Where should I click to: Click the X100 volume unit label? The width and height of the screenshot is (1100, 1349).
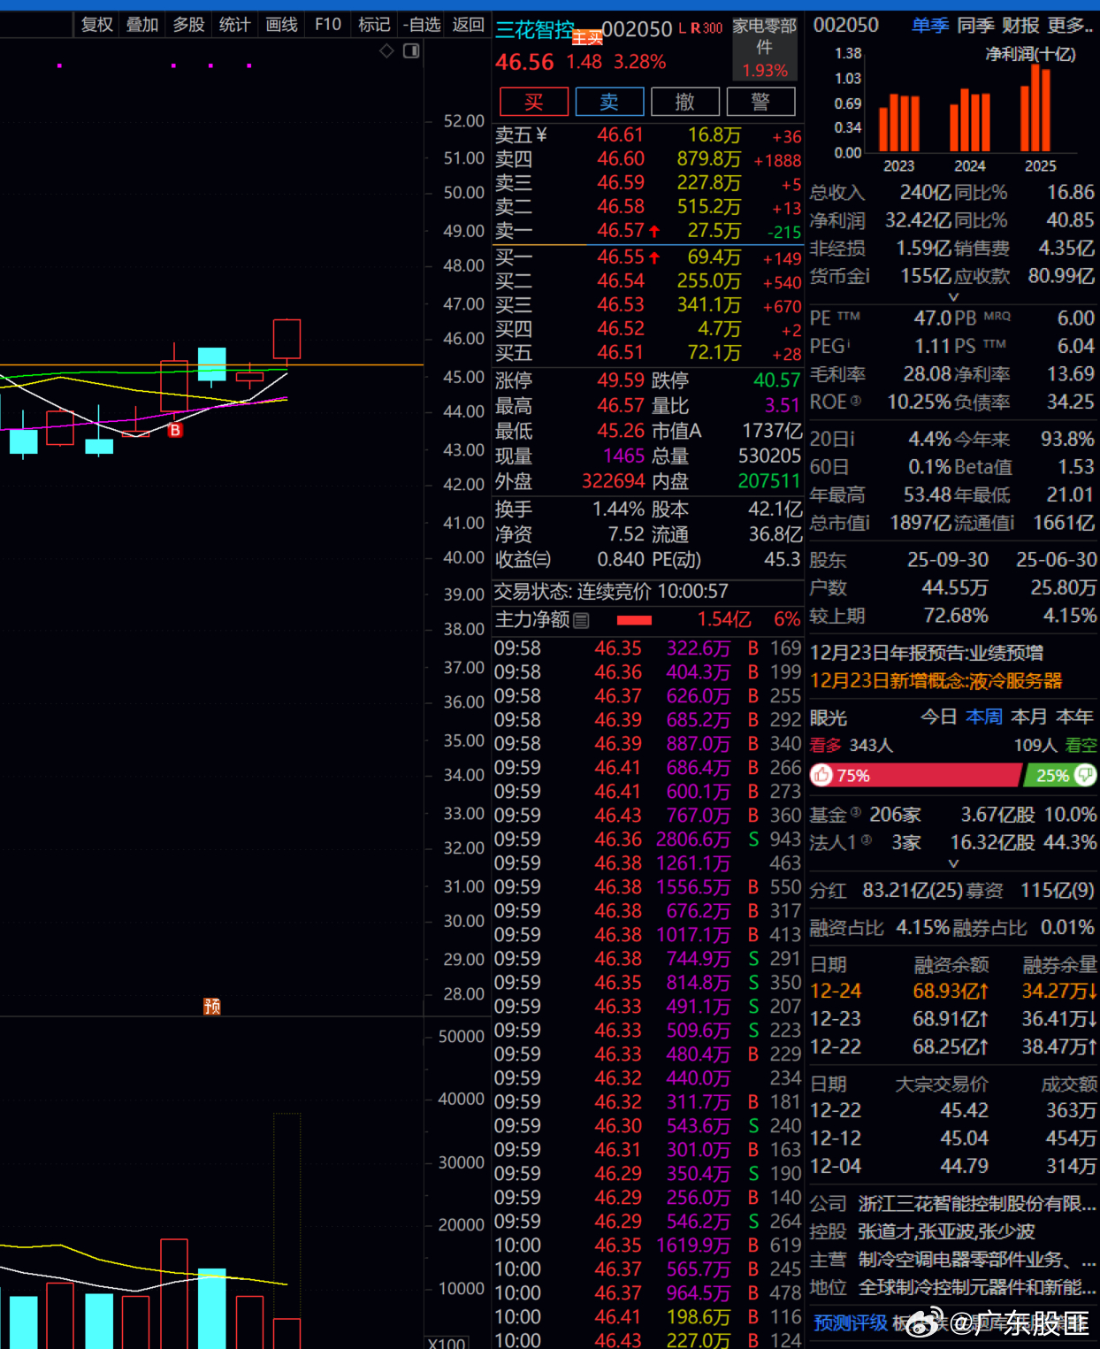[447, 1342]
